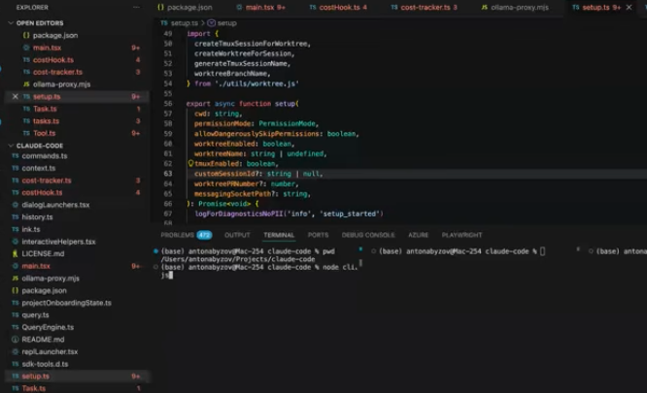Open main.tsx in the CLAUDE-CODE tree
Viewport: 647px width, 393px height.
pyautogui.click(x=36, y=266)
